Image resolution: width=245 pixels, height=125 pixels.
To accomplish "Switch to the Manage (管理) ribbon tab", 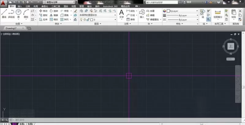I will [x=81, y=6].
